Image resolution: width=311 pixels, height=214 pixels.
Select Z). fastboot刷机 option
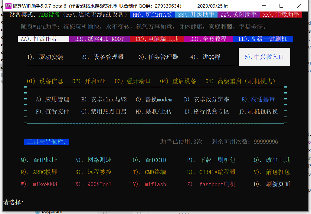coord(211,184)
